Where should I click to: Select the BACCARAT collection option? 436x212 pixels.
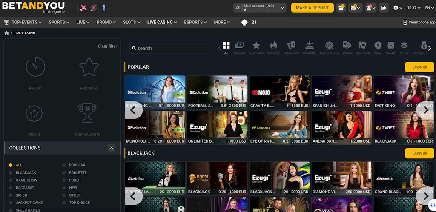coord(25,188)
